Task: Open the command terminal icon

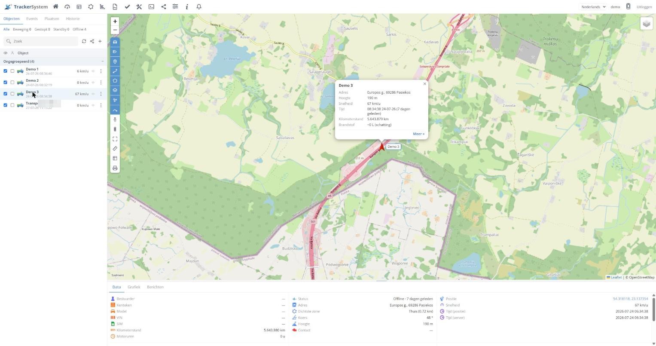Action: [x=151, y=7]
